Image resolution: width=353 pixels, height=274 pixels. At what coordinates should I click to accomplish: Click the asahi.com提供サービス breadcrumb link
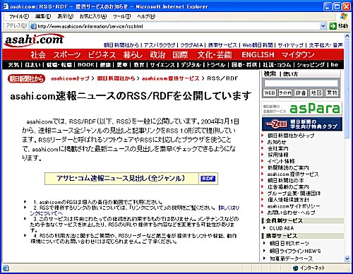pos(171,78)
